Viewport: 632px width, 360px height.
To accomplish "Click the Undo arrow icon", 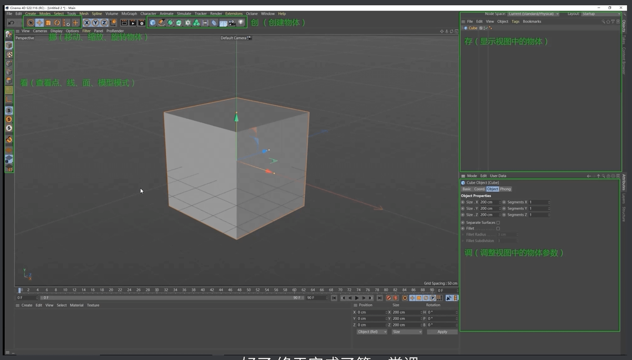I will tap(11, 23).
